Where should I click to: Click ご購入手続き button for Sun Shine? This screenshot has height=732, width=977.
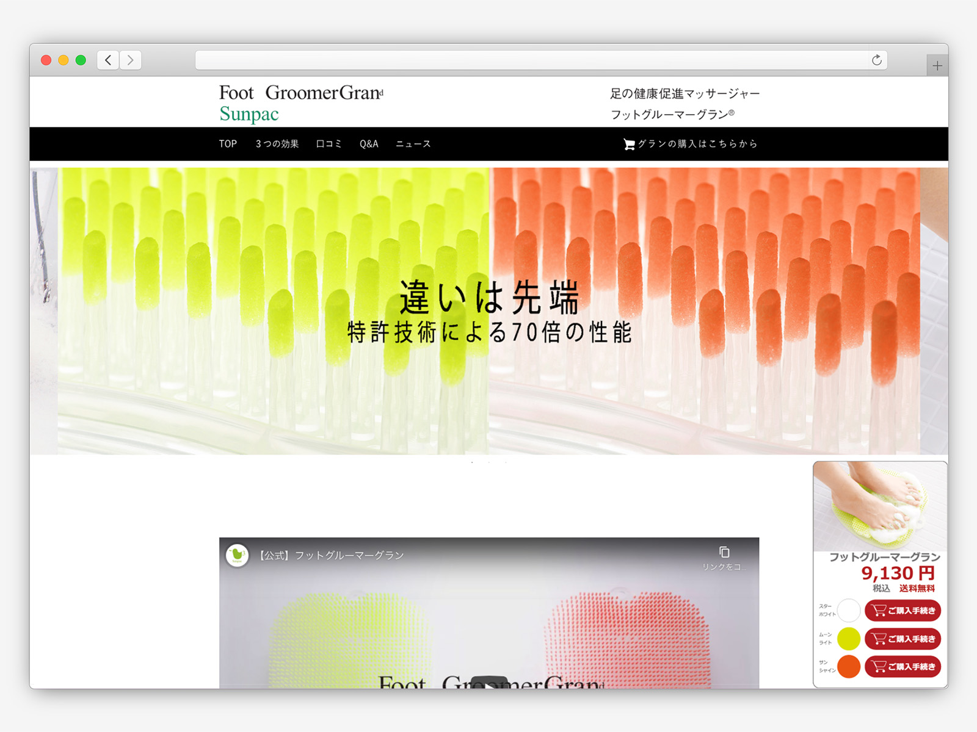point(903,667)
